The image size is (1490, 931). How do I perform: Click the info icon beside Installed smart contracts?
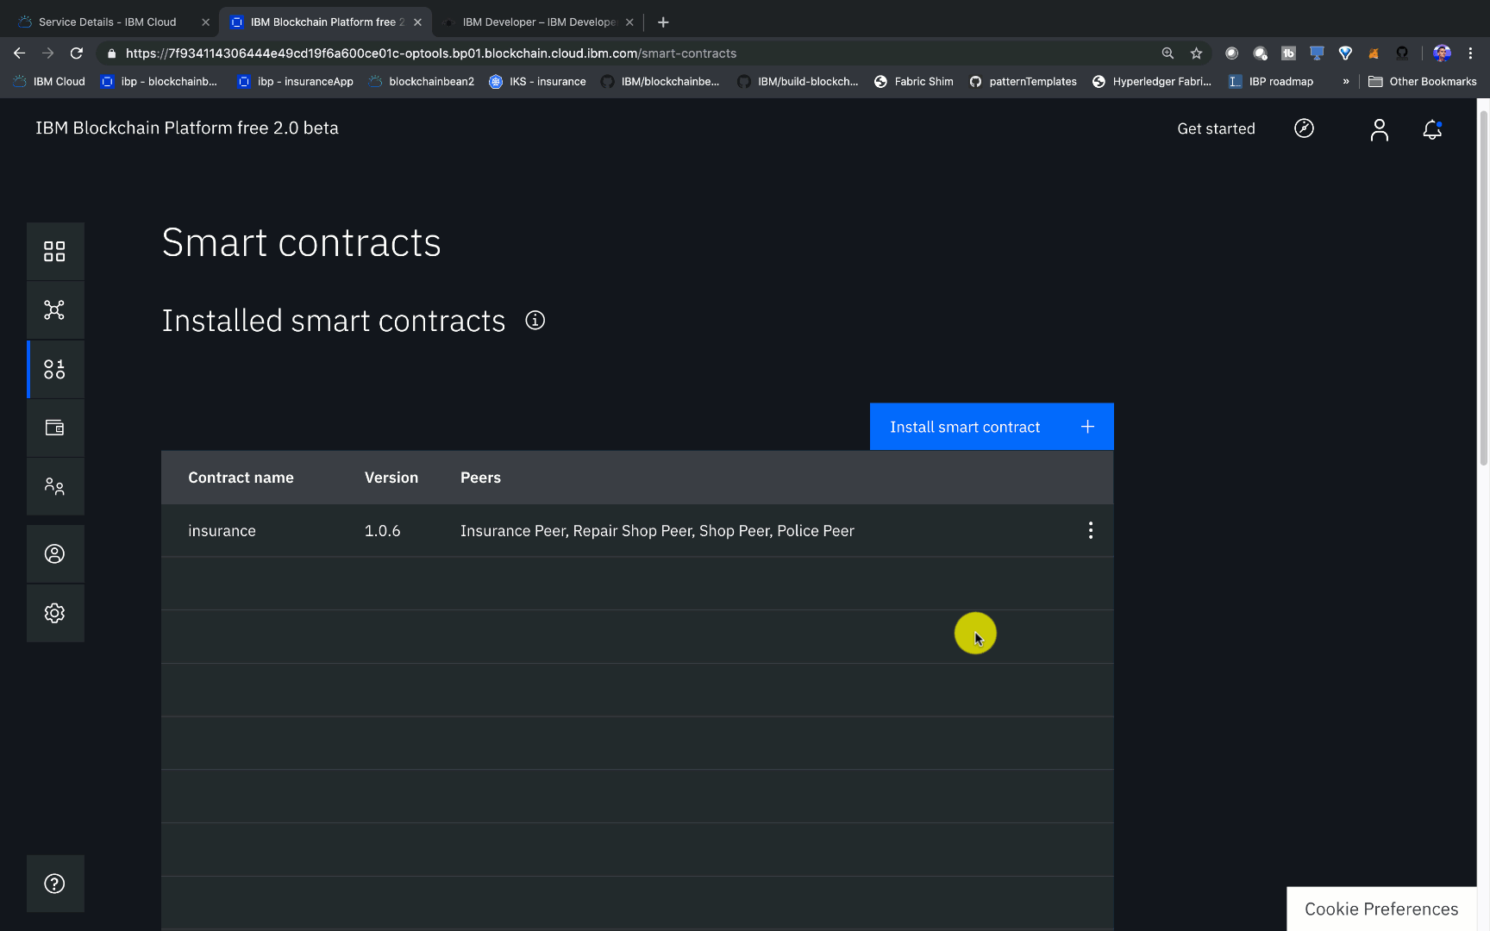click(x=535, y=321)
